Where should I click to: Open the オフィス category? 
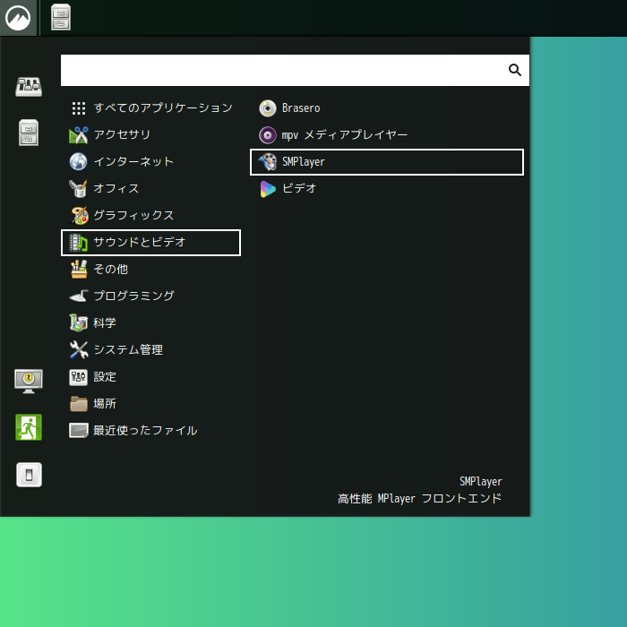[150, 188]
